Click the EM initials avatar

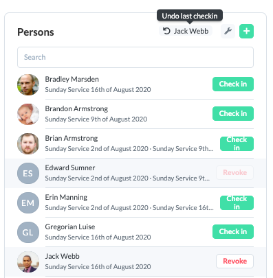28,202
